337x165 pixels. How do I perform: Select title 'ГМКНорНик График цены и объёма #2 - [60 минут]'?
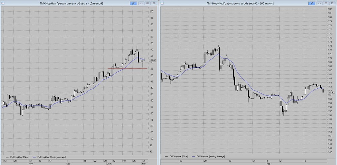(240, 3)
